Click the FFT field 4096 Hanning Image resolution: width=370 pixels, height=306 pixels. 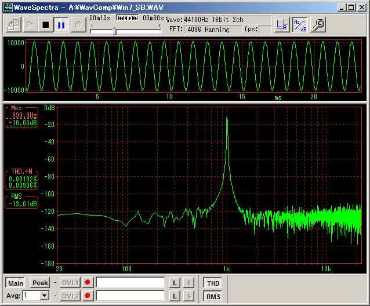point(213,30)
